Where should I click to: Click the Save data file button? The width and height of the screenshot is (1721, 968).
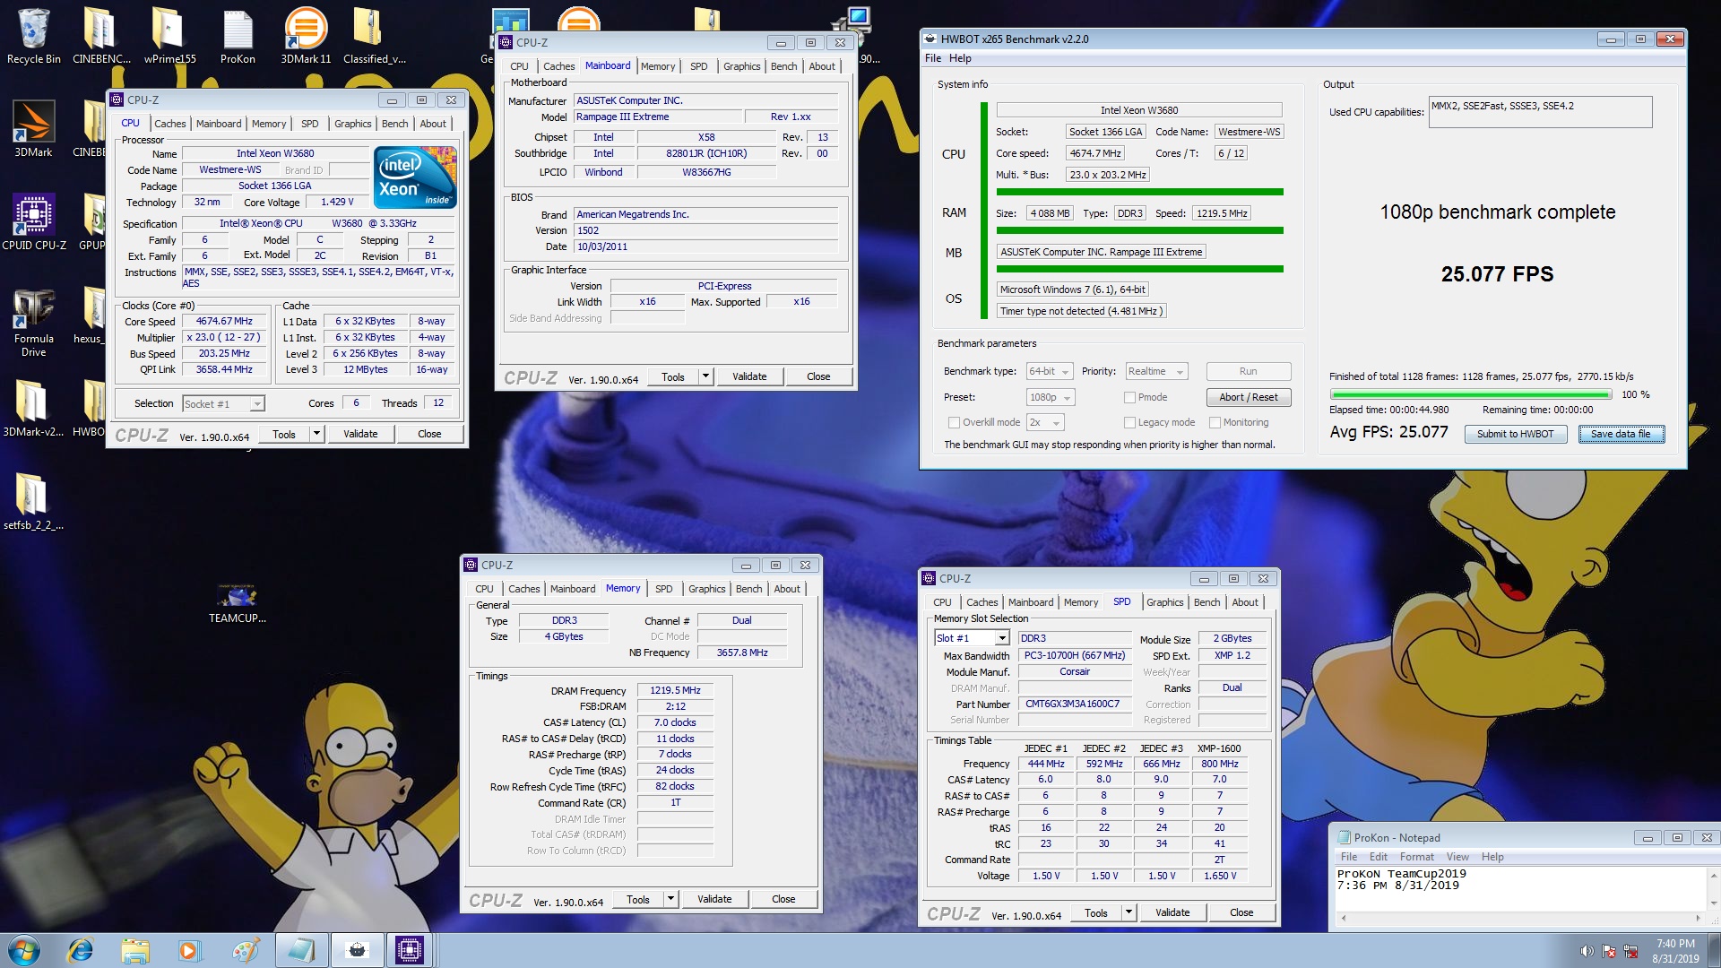pyautogui.click(x=1621, y=434)
